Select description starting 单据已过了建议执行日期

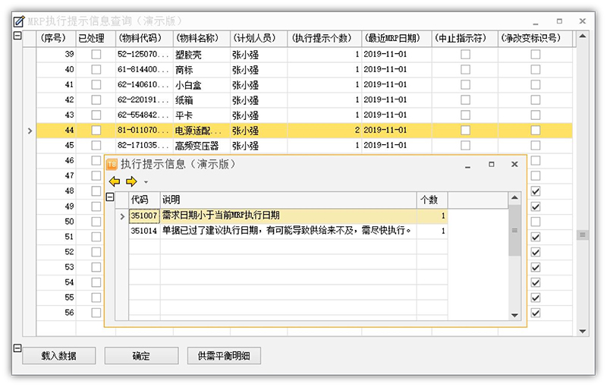(287, 231)
